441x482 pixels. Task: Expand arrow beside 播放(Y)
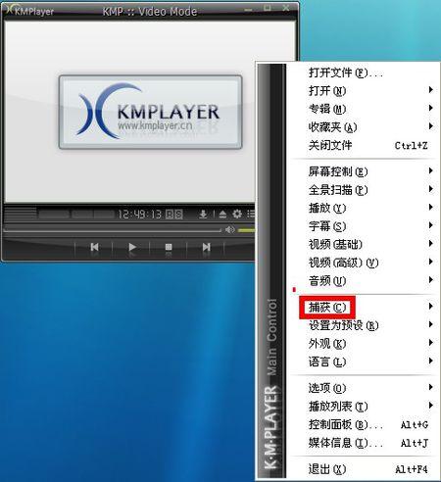pos(431,207)
